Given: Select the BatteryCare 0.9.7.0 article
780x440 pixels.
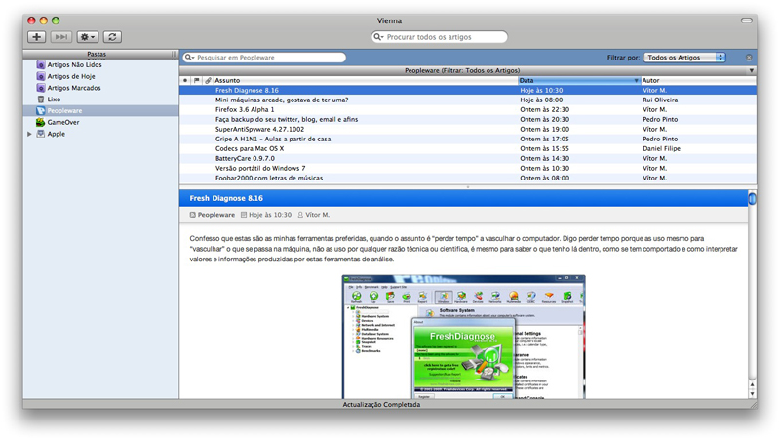Looking at the screenshot, I should pyautogui.click(x=468, y=158).
